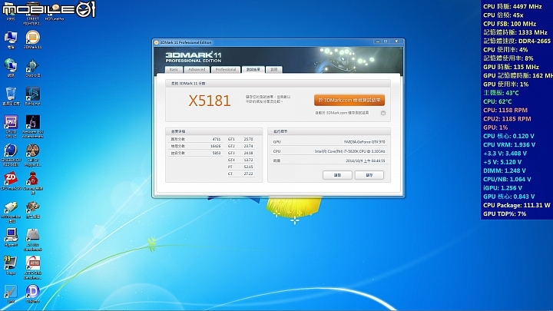Screen dimensions: 553x311
Task: Click the DDR4-2665 memory speed overlay line
Action: coord(517,41)
